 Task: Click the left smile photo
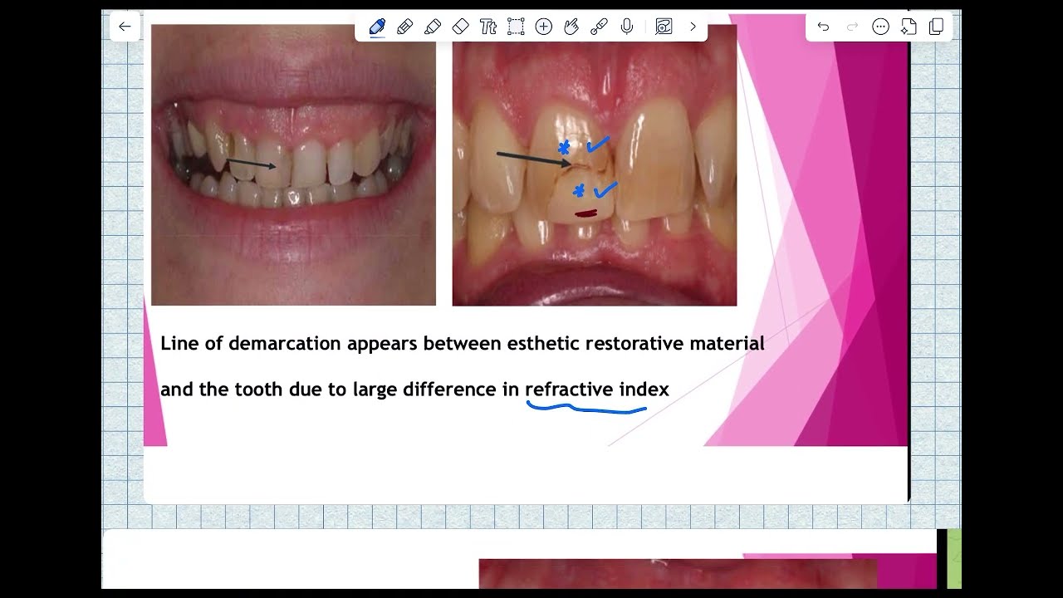[x=293, y=164]
